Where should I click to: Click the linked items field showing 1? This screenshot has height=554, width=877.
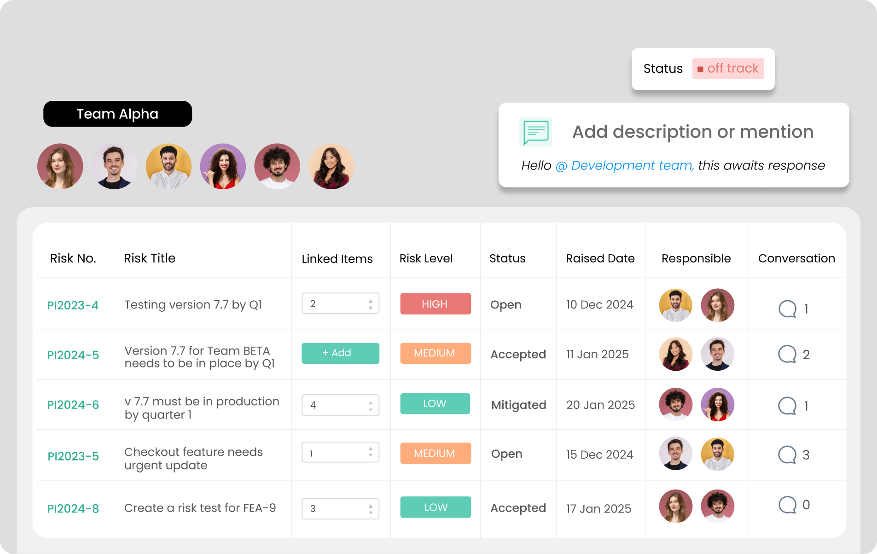[340, 452]
